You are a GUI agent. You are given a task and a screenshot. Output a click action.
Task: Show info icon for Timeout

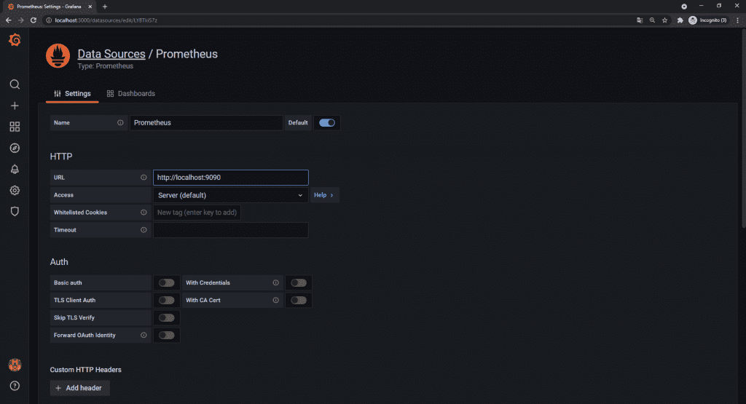[144, 230]
